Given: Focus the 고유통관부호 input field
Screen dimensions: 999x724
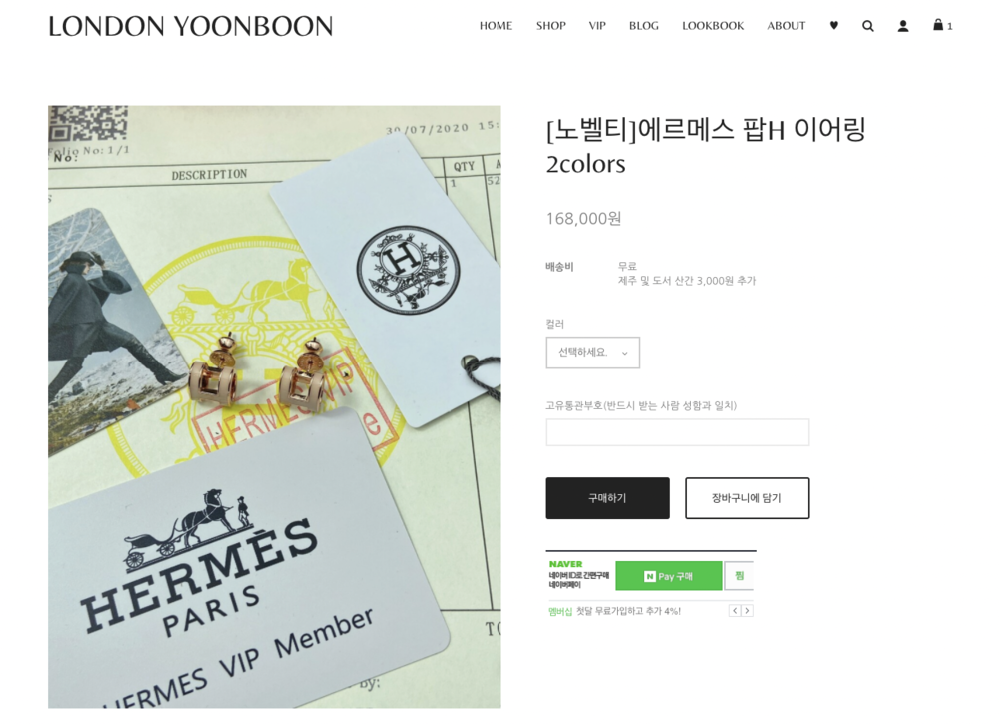Looking at the screenshot, I should (x=677, y=432).
